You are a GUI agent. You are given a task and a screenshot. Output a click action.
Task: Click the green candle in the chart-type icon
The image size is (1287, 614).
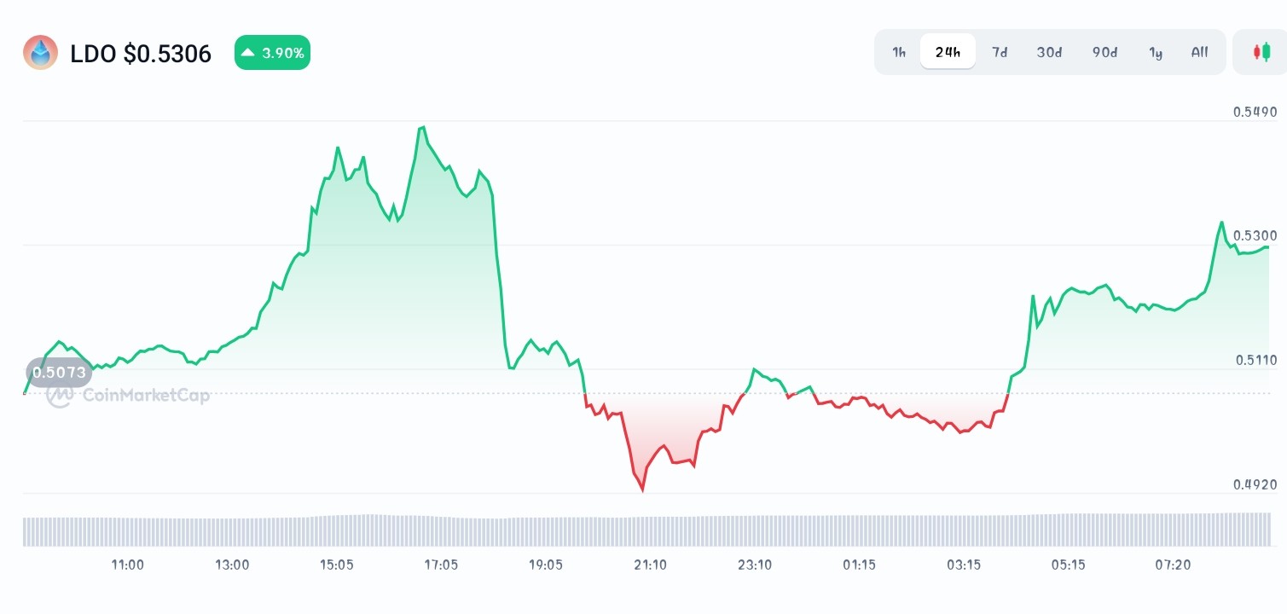(x=1267, y=51)
